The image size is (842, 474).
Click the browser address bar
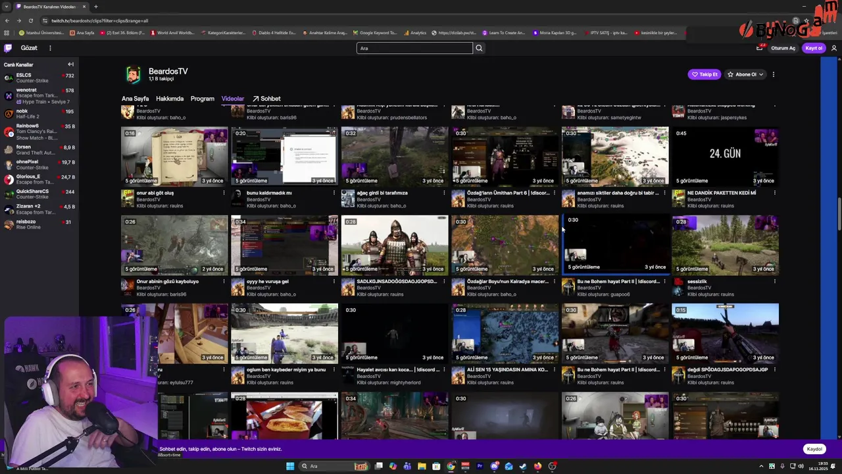coord(421,20)
